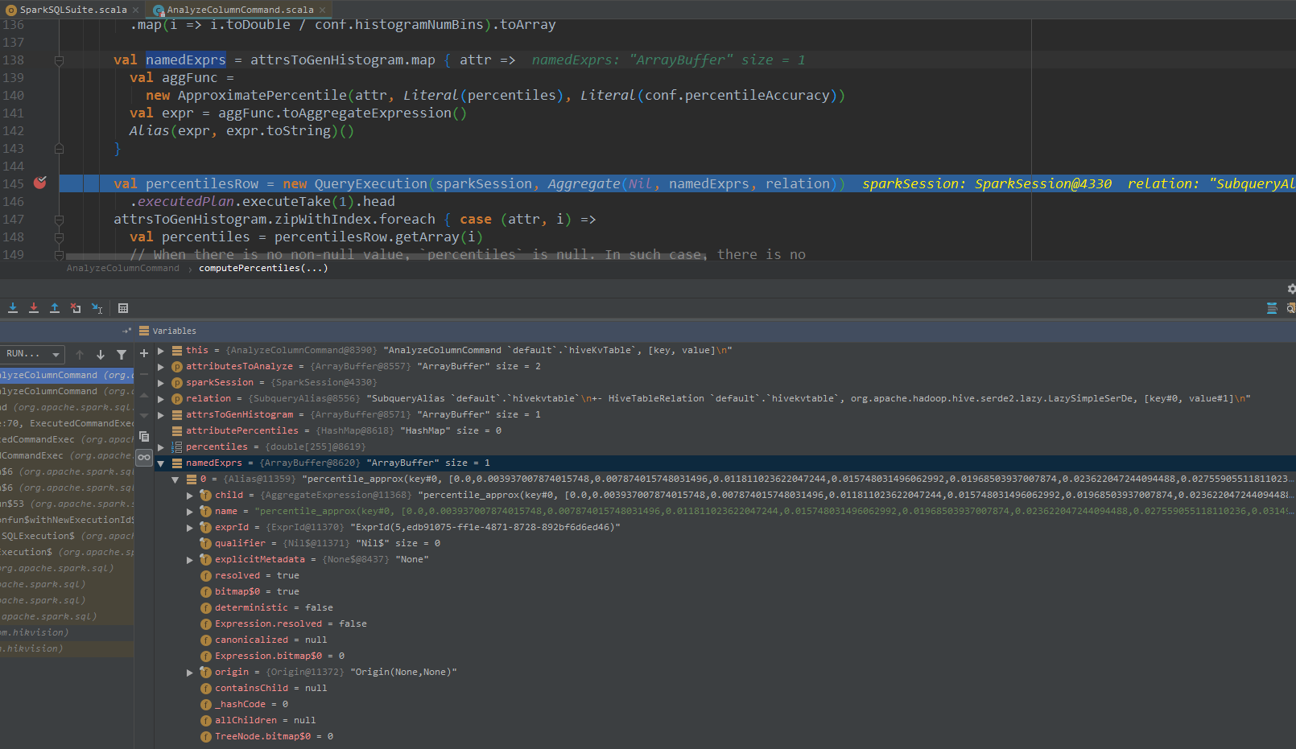The image size is (1296, 749).
Task: Go to previous frame with up arrow
Action: tap(80, 354)
